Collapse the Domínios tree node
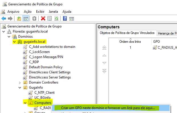 click(x=9, y=37)
